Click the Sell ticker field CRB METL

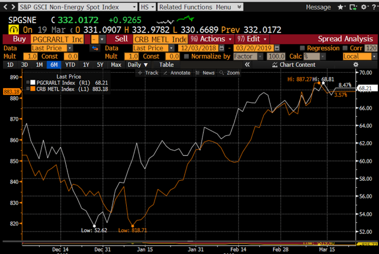[160, 39]
